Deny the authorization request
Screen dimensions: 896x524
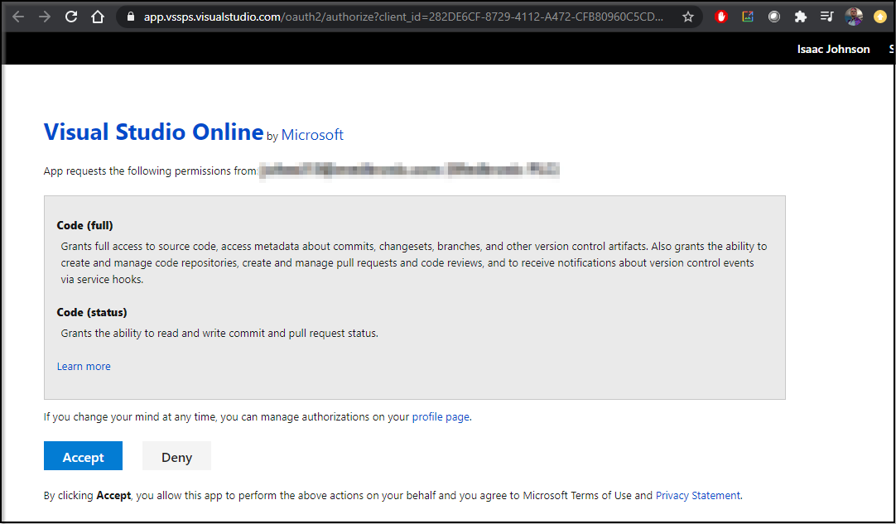(176, 455)
